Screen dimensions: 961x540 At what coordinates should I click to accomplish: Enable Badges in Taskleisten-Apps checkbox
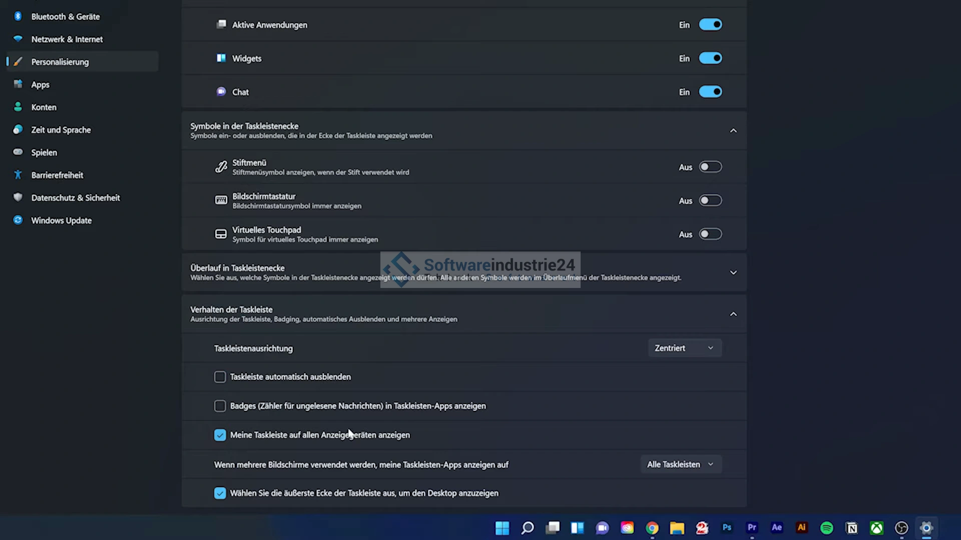pyautogui.click(x=220, y=406)
